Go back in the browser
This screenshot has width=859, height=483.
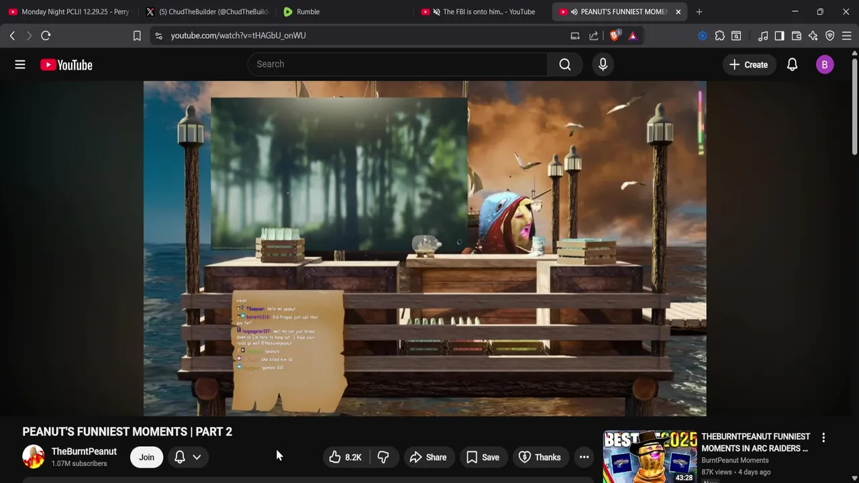tap(12, 36)
